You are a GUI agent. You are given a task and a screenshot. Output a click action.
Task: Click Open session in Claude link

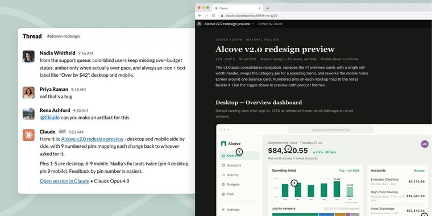click(64, 181)
